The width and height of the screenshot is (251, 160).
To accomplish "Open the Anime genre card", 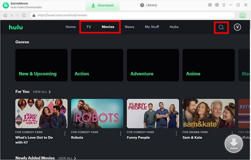I will click(208, 65).
